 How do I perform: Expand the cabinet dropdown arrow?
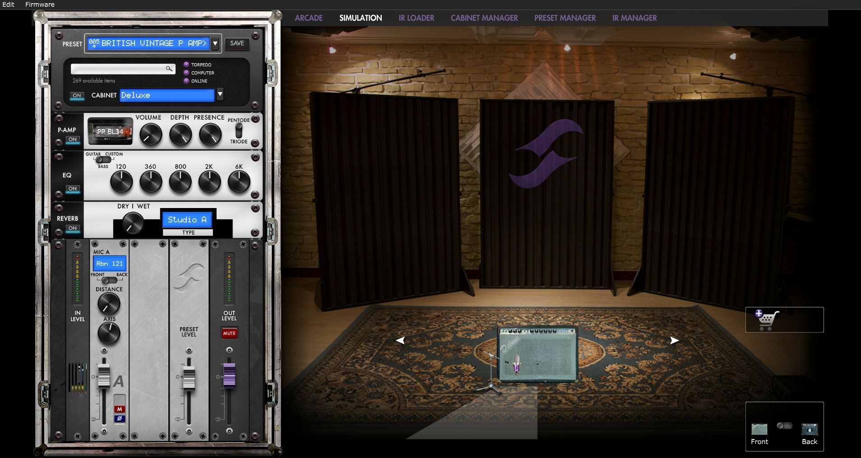pos(220,95)
